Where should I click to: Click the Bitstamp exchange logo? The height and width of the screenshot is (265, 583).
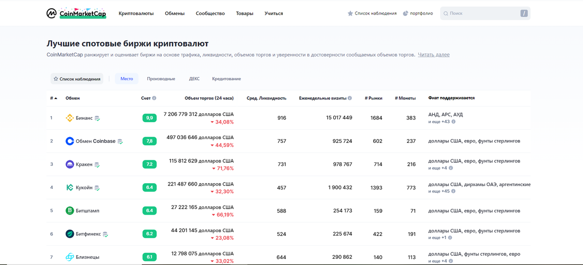(69, 211)
